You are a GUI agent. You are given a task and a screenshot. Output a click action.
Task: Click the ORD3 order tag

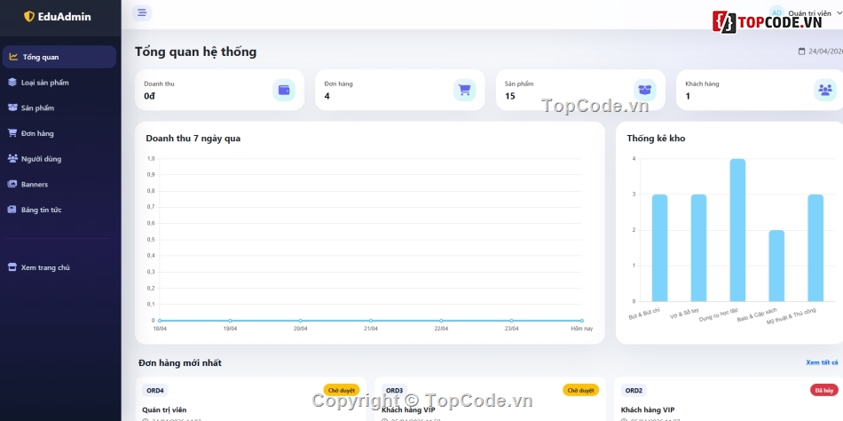pos(395,390)
